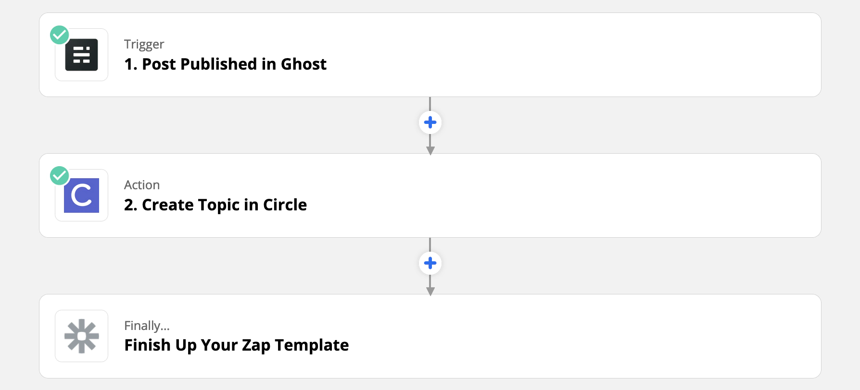
Task: Click the 'Finally...' label text
Action: [x=147, y=326]
